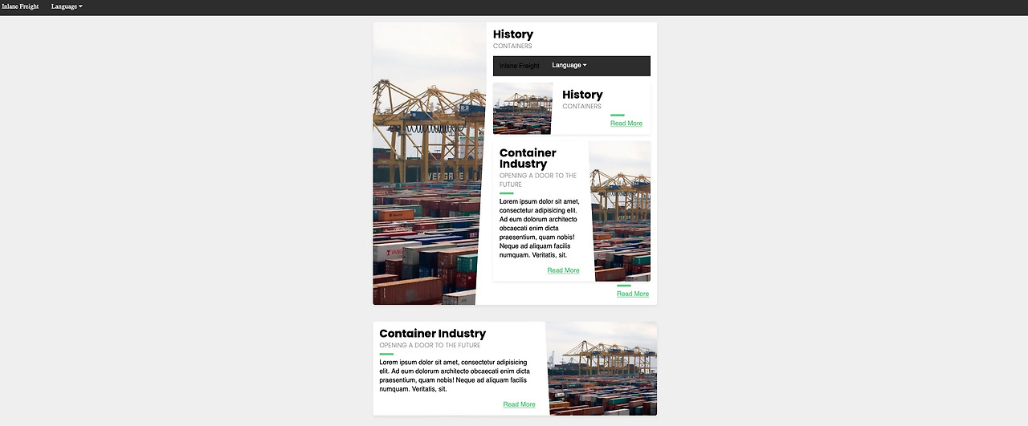This screenshot has width=1028, height=426.
Task: Click Lorem ipsum paragraph in nested card
Action: tap(540, 229)
